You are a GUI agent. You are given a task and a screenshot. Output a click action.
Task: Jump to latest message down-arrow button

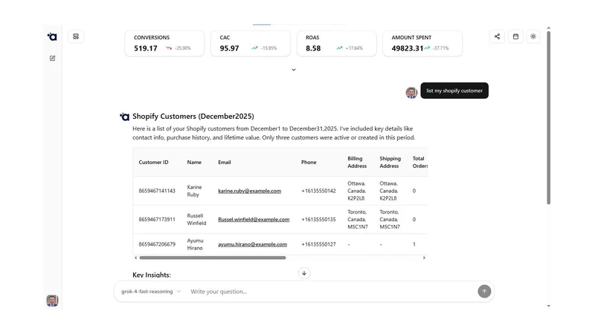304,273
